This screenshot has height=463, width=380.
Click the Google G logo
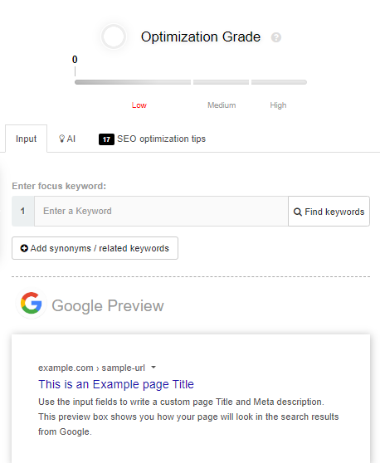(32, 303)
